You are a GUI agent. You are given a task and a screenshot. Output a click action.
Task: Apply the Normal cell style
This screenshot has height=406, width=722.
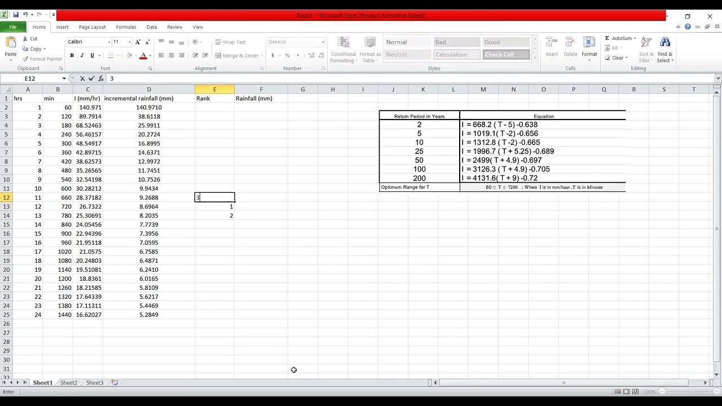(407, 42)
